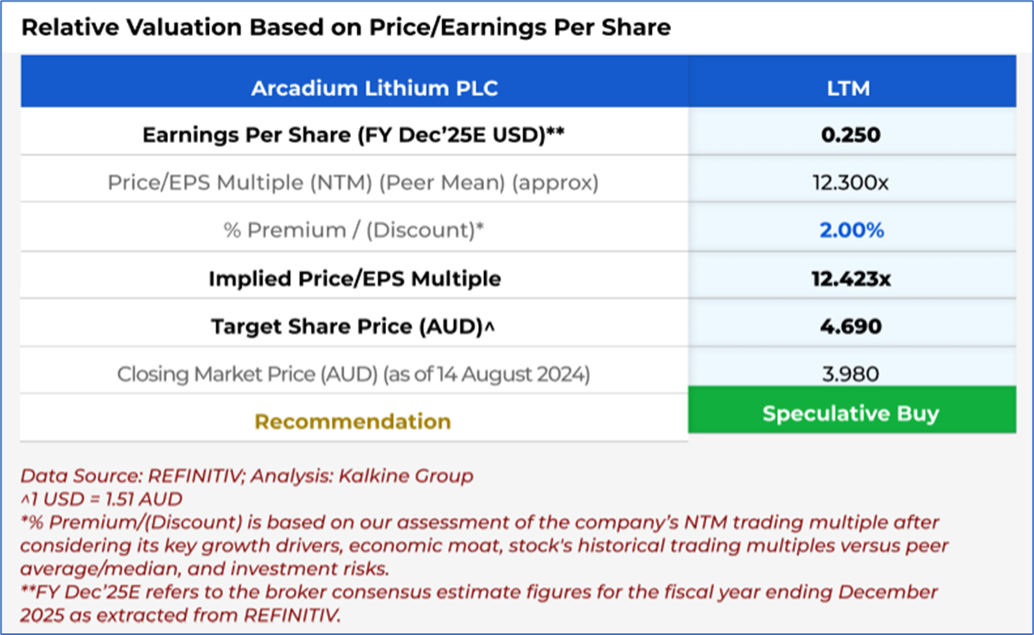Click the blue 2.00% premium value
Image resolution: width=1034 pixels, height=635 pixels.
(850, 230)
